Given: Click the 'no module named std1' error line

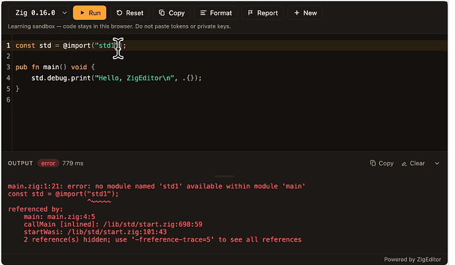Looking at the screenshot, I should pos(156,186).
